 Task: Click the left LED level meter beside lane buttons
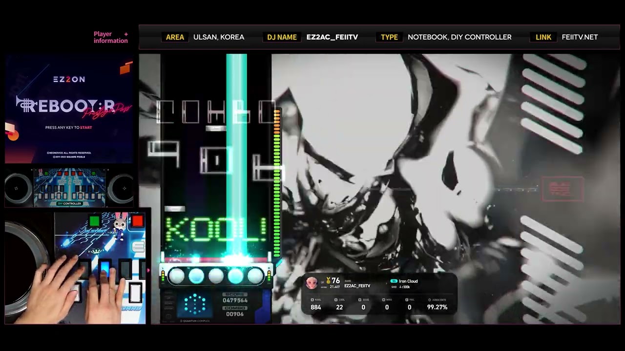(x=163, y=276)
